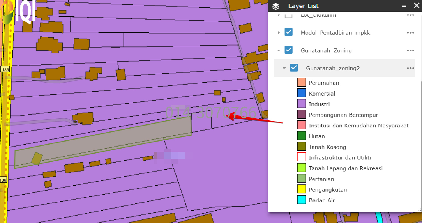The image size is (422, 223).
Task: Open options menu for Gunatanah_zoning2 sublayer
Action: (410, 68)
